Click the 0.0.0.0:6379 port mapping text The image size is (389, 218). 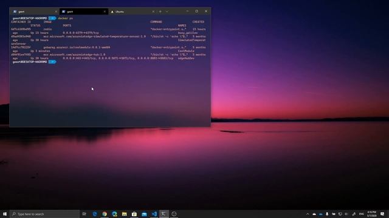81,33
